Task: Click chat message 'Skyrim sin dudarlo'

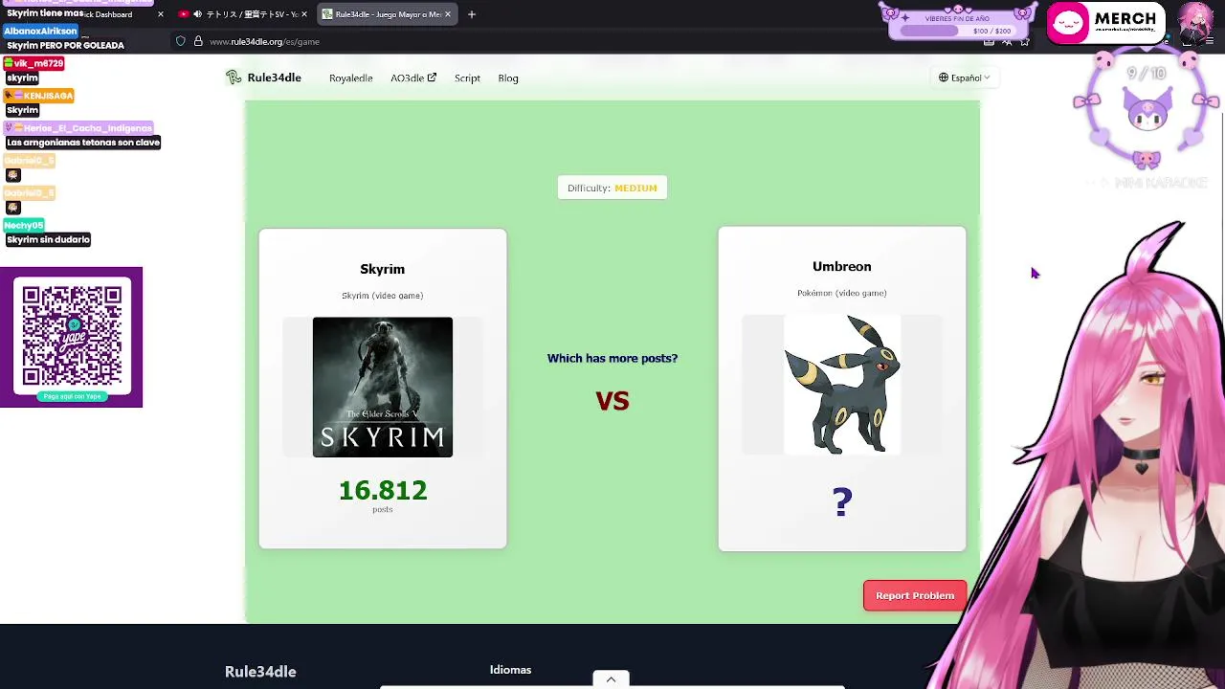Action: pyautogui.click(x=48, y=240)
